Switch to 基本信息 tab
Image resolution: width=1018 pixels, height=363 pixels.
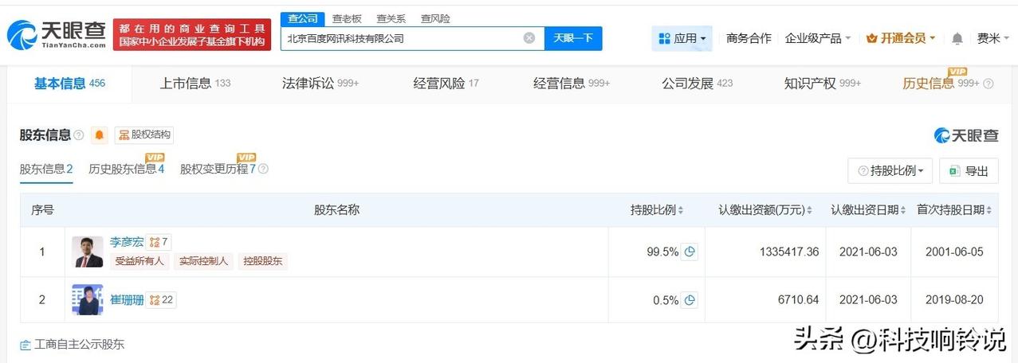click(x=69, y=83)
